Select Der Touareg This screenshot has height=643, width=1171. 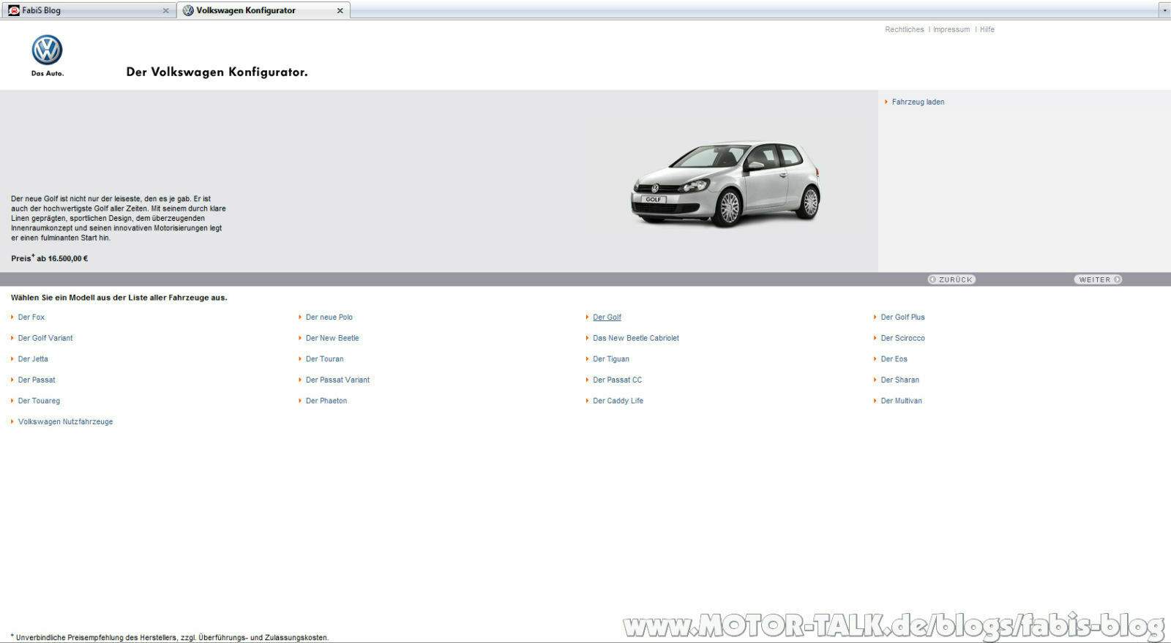[x=39, y=401]
